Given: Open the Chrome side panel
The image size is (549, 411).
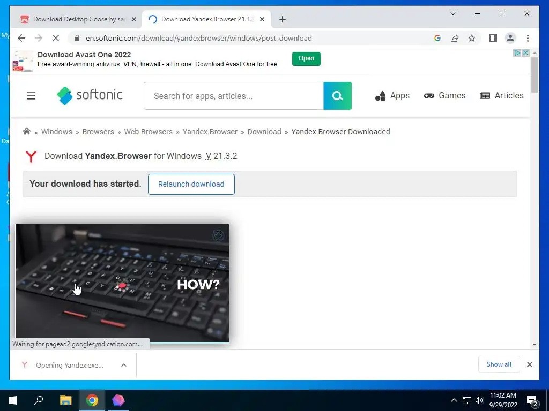Looking at the screenshot, I should (x=493, y=38).
